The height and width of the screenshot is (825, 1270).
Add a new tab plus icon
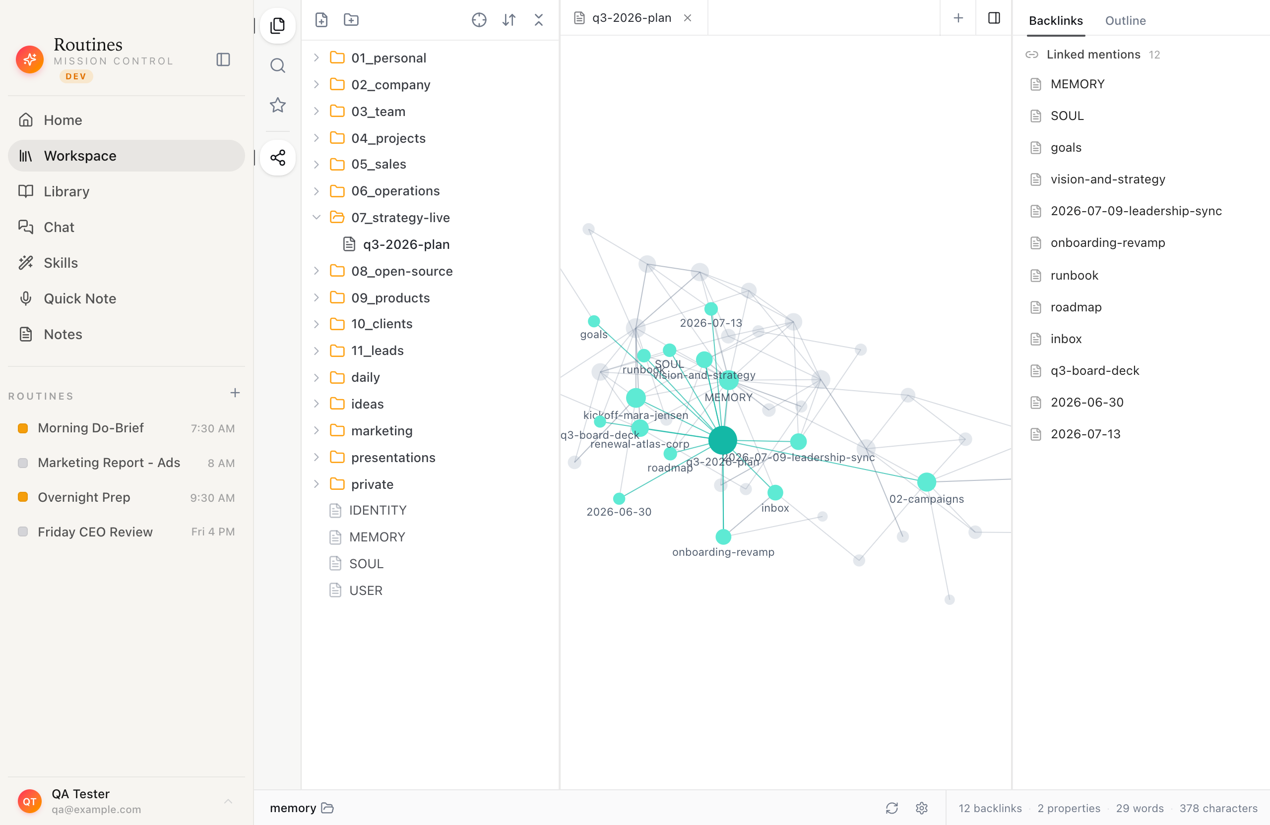(958, 17)
